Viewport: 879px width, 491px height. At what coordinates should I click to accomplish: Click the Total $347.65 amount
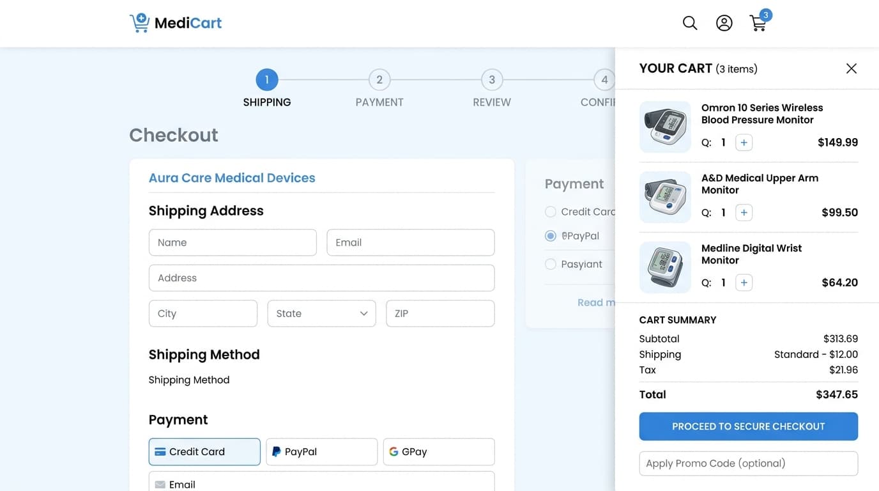click(837, 394)
